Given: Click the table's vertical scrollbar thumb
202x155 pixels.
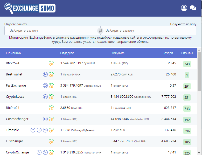Looking at the screenshot, I should click(199, 71).
